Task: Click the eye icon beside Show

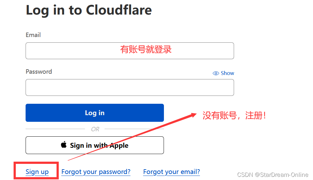Action: 216,73
